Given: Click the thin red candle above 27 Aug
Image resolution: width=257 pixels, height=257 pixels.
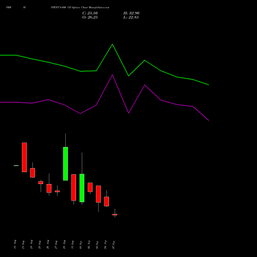Looking at the screenshot, I should pyautogui.click(x=57, y=191).
